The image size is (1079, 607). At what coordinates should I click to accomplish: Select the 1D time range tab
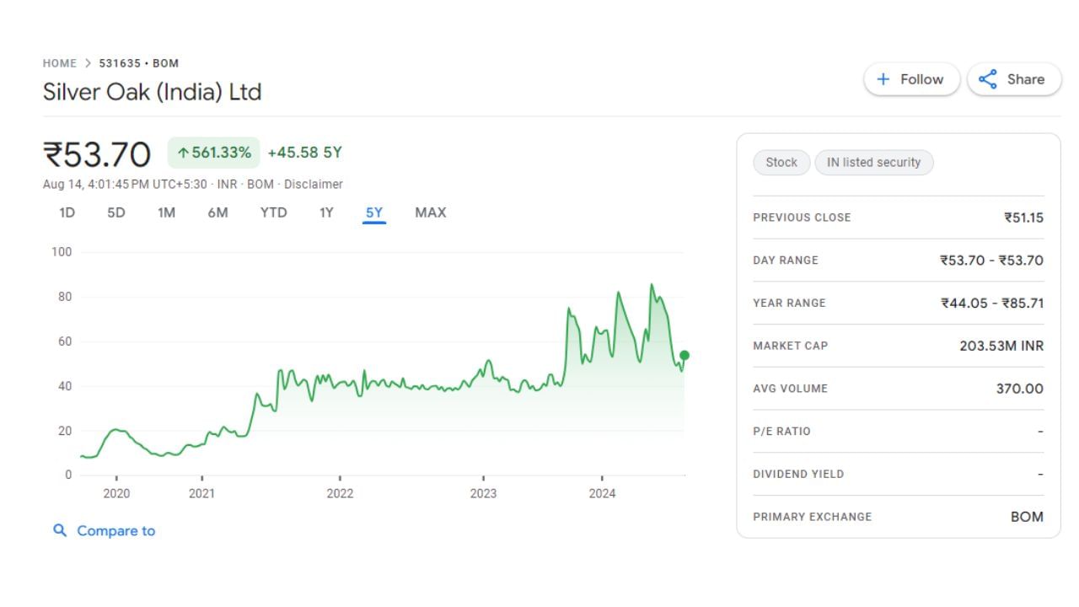[x=67, y=212]
